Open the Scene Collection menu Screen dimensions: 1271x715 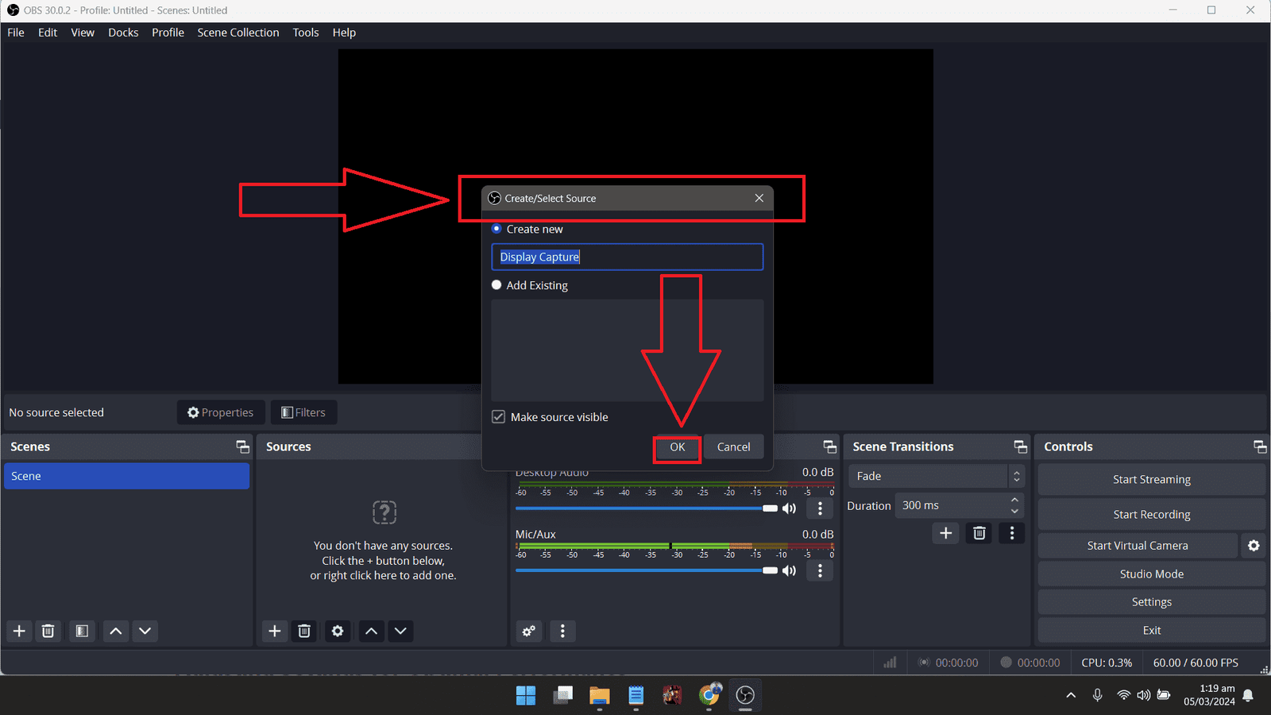(238, 33)
